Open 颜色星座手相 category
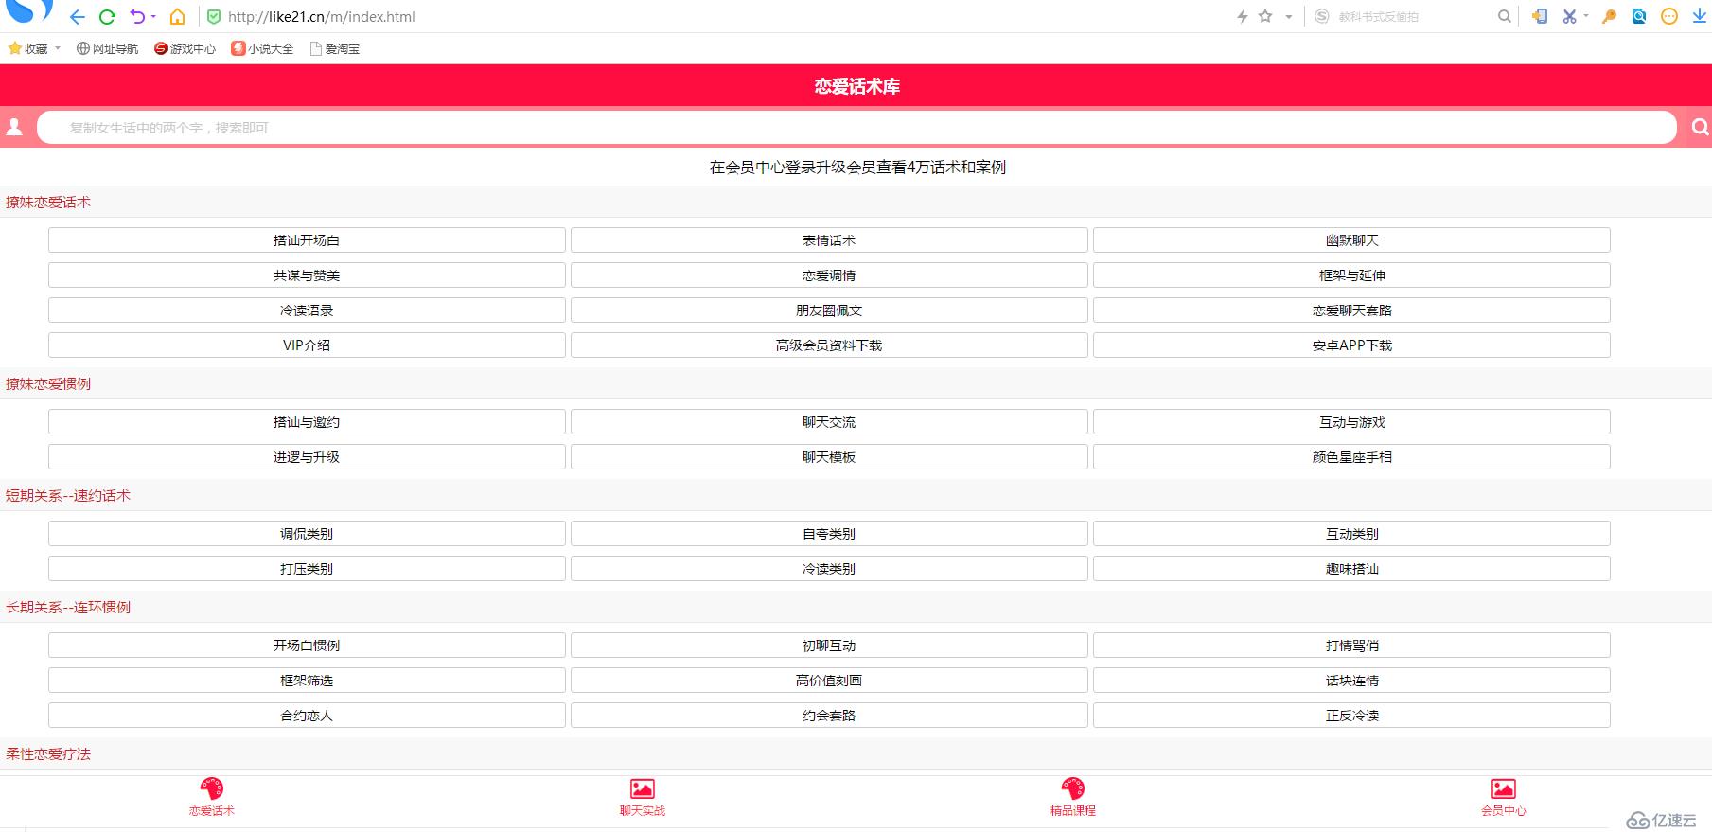This screenshot has width=1712, height=832. pyautogui.click(x=1351, y=457)
